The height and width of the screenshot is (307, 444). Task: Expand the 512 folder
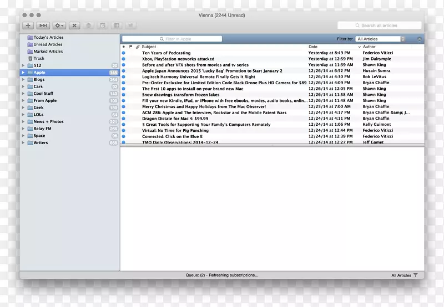point(23,65)
